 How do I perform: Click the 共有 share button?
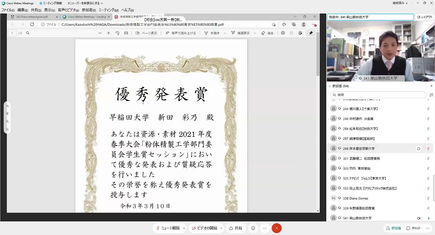click(236, 228)
